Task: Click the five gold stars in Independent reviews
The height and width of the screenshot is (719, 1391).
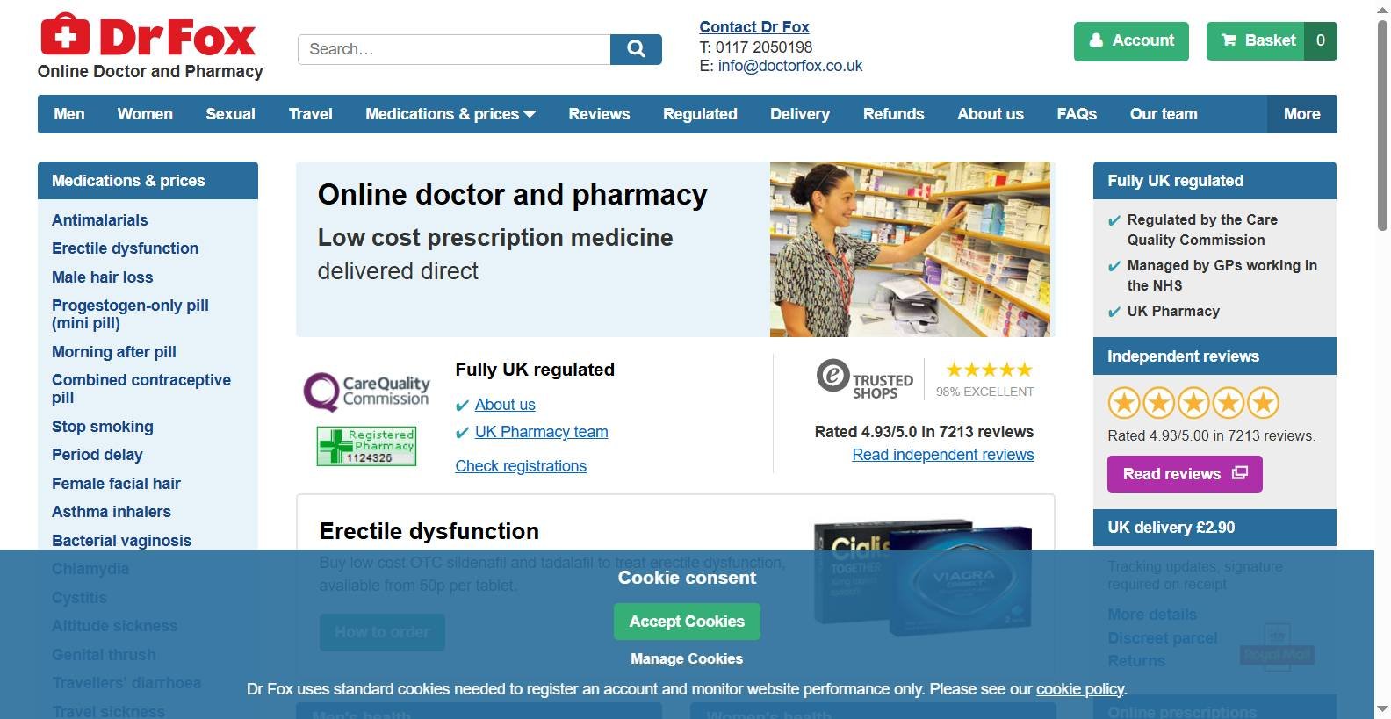Action: 1193,403
